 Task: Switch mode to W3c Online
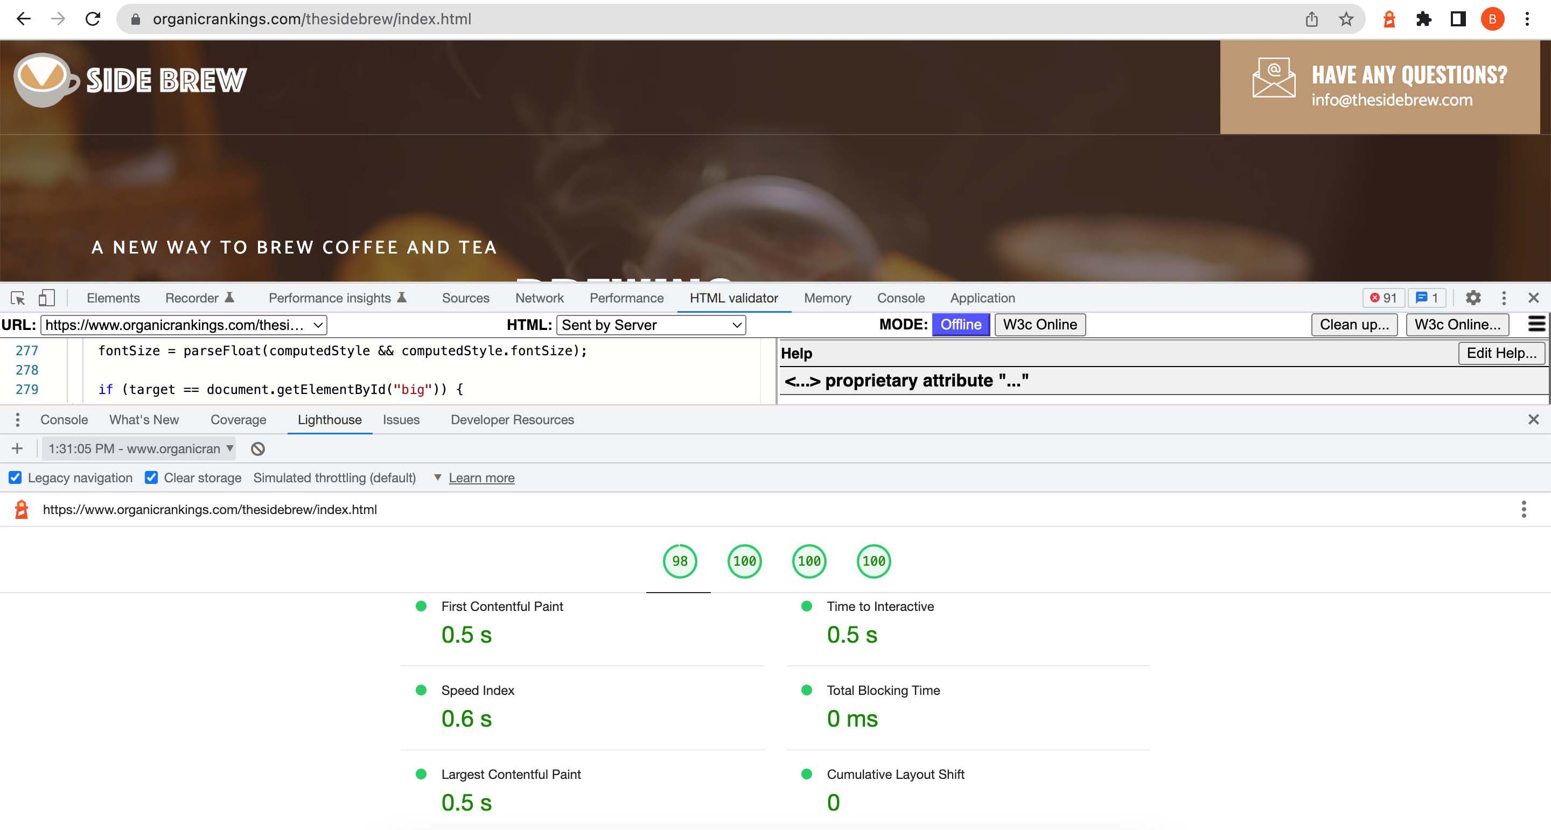coord(1040,325)
